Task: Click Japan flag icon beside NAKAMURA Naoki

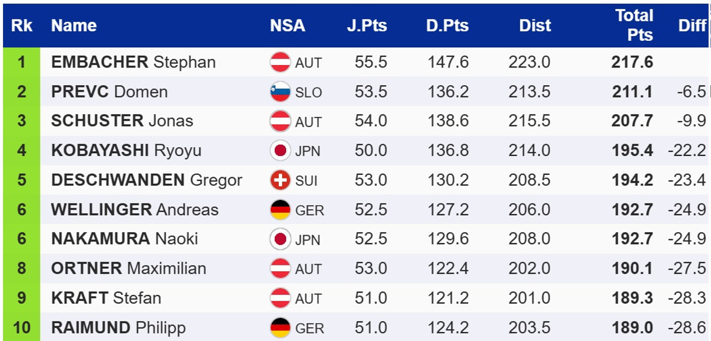Action: [x=280, y=239]
